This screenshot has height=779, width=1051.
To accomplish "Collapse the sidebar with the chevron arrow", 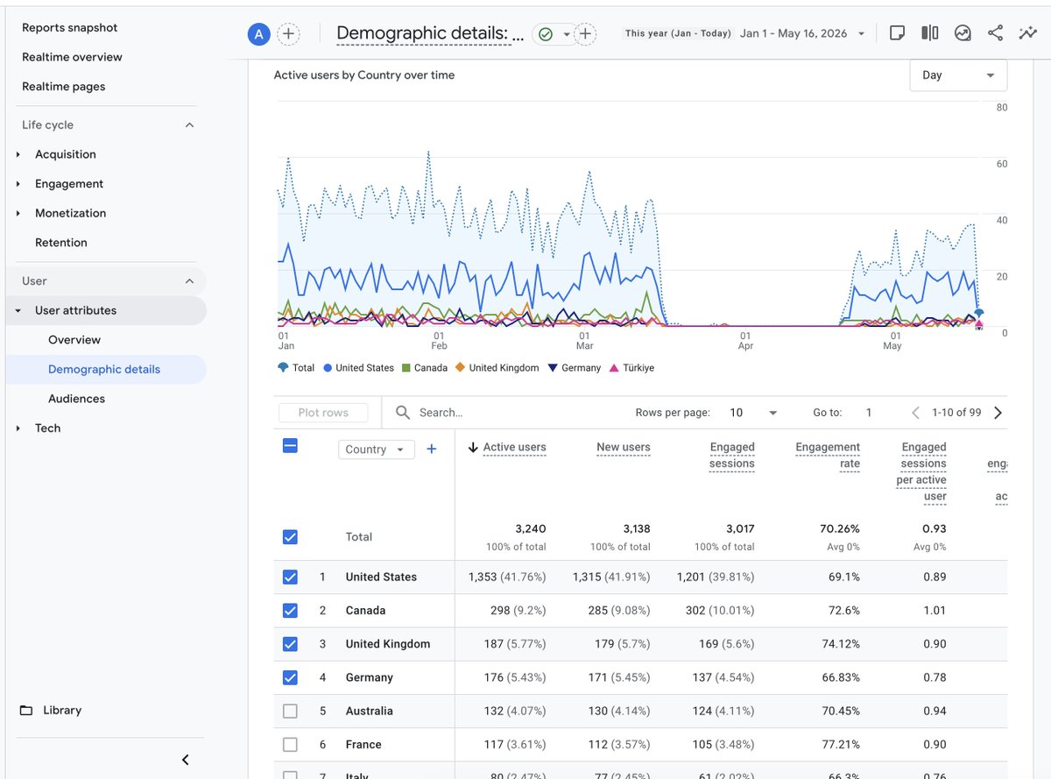I will (x=186, y=760).
